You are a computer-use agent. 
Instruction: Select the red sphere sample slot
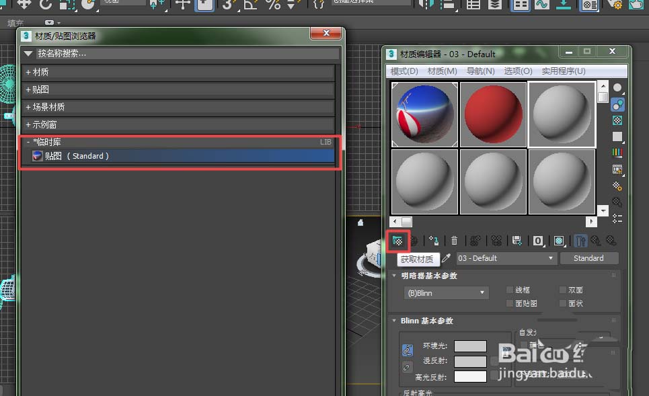click(x=493, y=114)
